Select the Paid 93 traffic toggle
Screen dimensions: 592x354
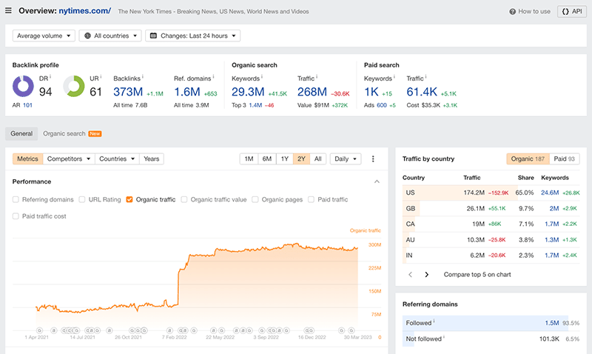click(565, 159)
